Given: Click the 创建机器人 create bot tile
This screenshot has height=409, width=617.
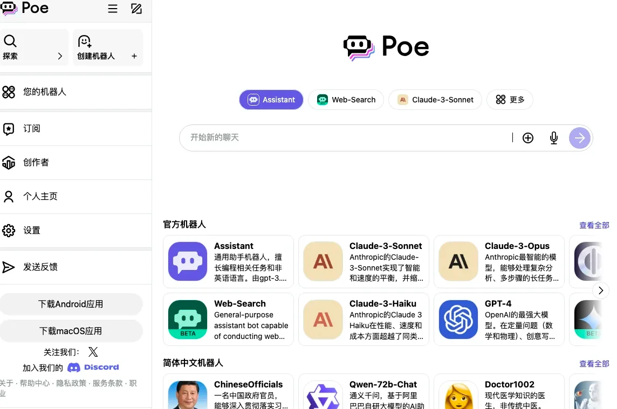Looking at the screenshot, I should click(108, 47).
